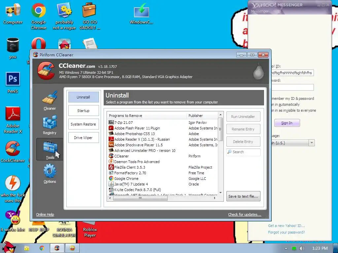Click the horizontal scrollbar right arrow in program list
Screen dimensions: 338x253
pyautogui.click(x=215, y=198)
